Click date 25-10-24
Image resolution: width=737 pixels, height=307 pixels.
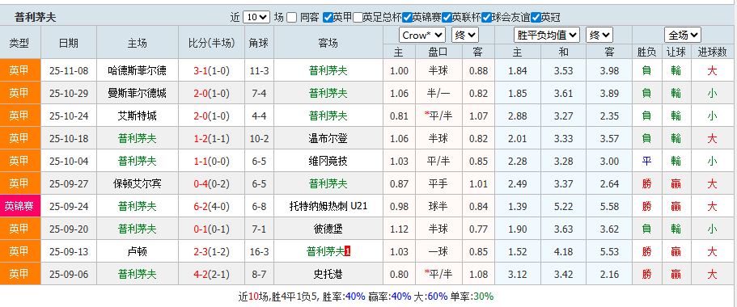coord(69,116)
